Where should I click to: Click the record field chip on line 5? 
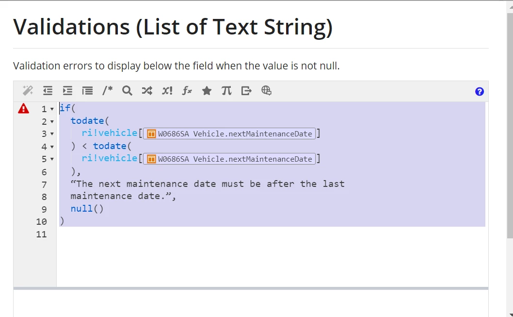229,159
